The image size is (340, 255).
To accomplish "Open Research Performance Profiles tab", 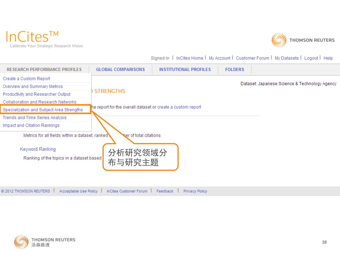I will (44, 69).
